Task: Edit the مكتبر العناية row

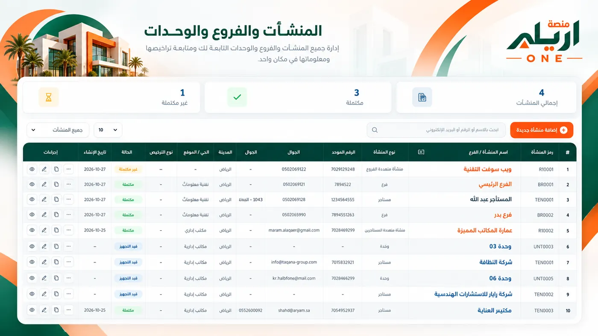Action: coord(44,310)
